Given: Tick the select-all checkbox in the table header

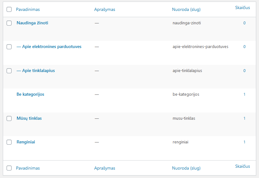Looking at the screenshot, I should click(x=9, y=9).
